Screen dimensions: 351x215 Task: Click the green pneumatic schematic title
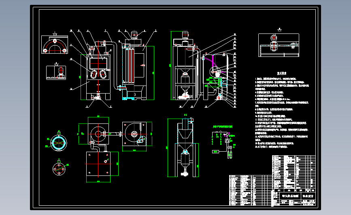coord(223,127)
